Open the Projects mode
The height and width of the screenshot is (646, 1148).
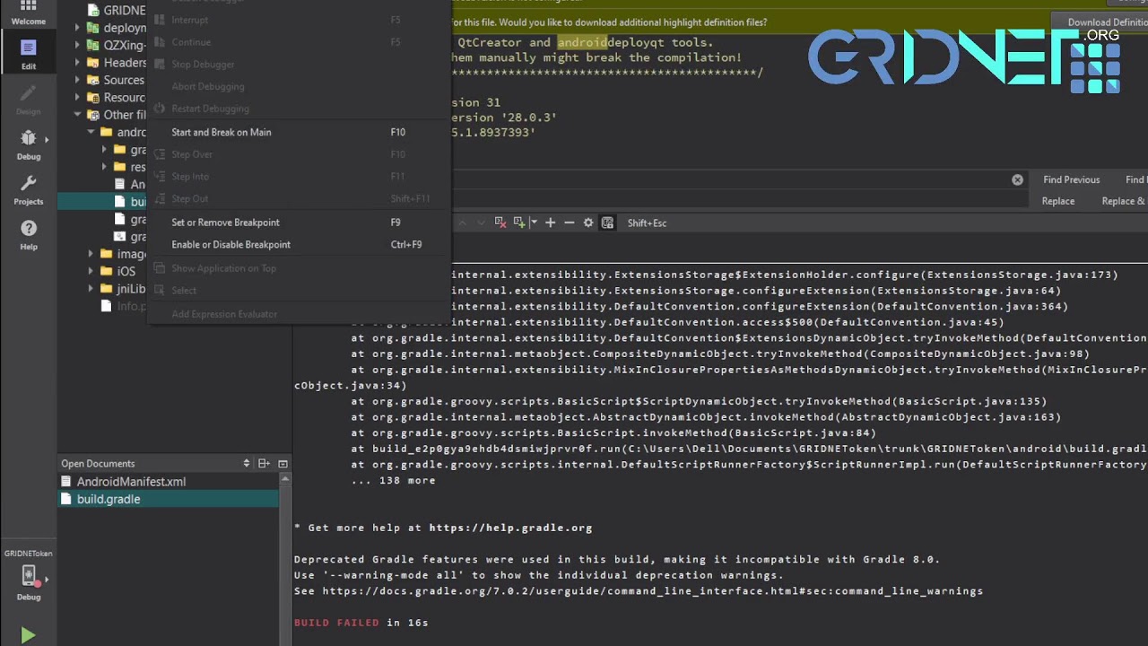coord(28,189)
